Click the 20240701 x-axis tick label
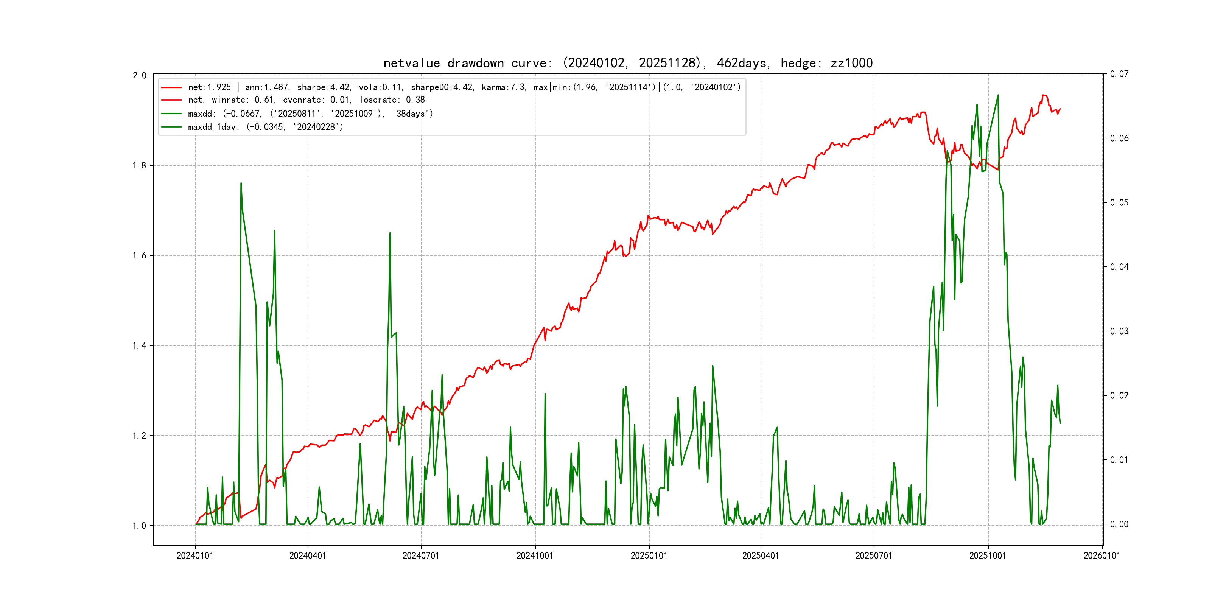This screenshot has height=613, width=1226. tap(421, 556)
